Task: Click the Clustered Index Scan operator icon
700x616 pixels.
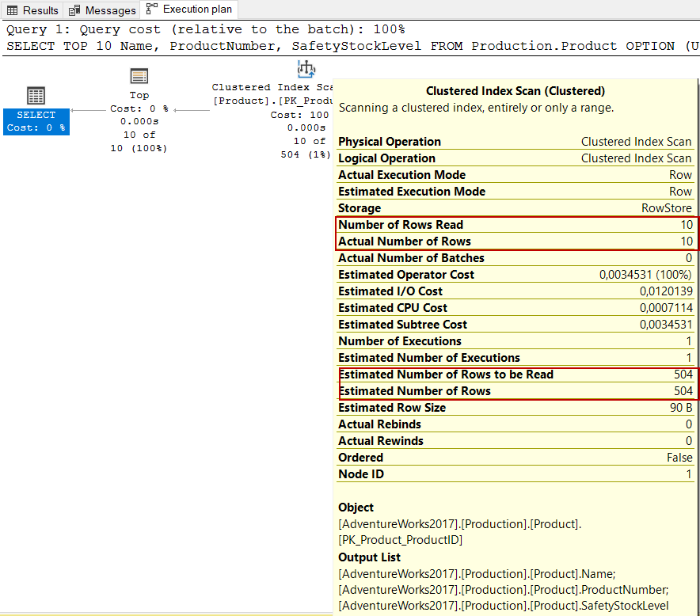Action: [306, 70]
